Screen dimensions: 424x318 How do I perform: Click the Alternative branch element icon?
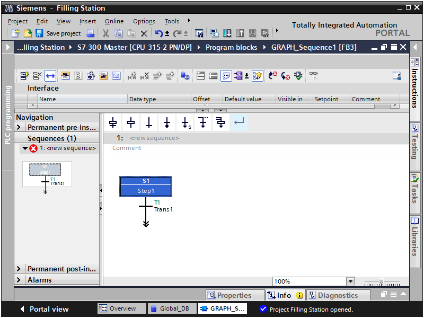click(x=203, y=122)
